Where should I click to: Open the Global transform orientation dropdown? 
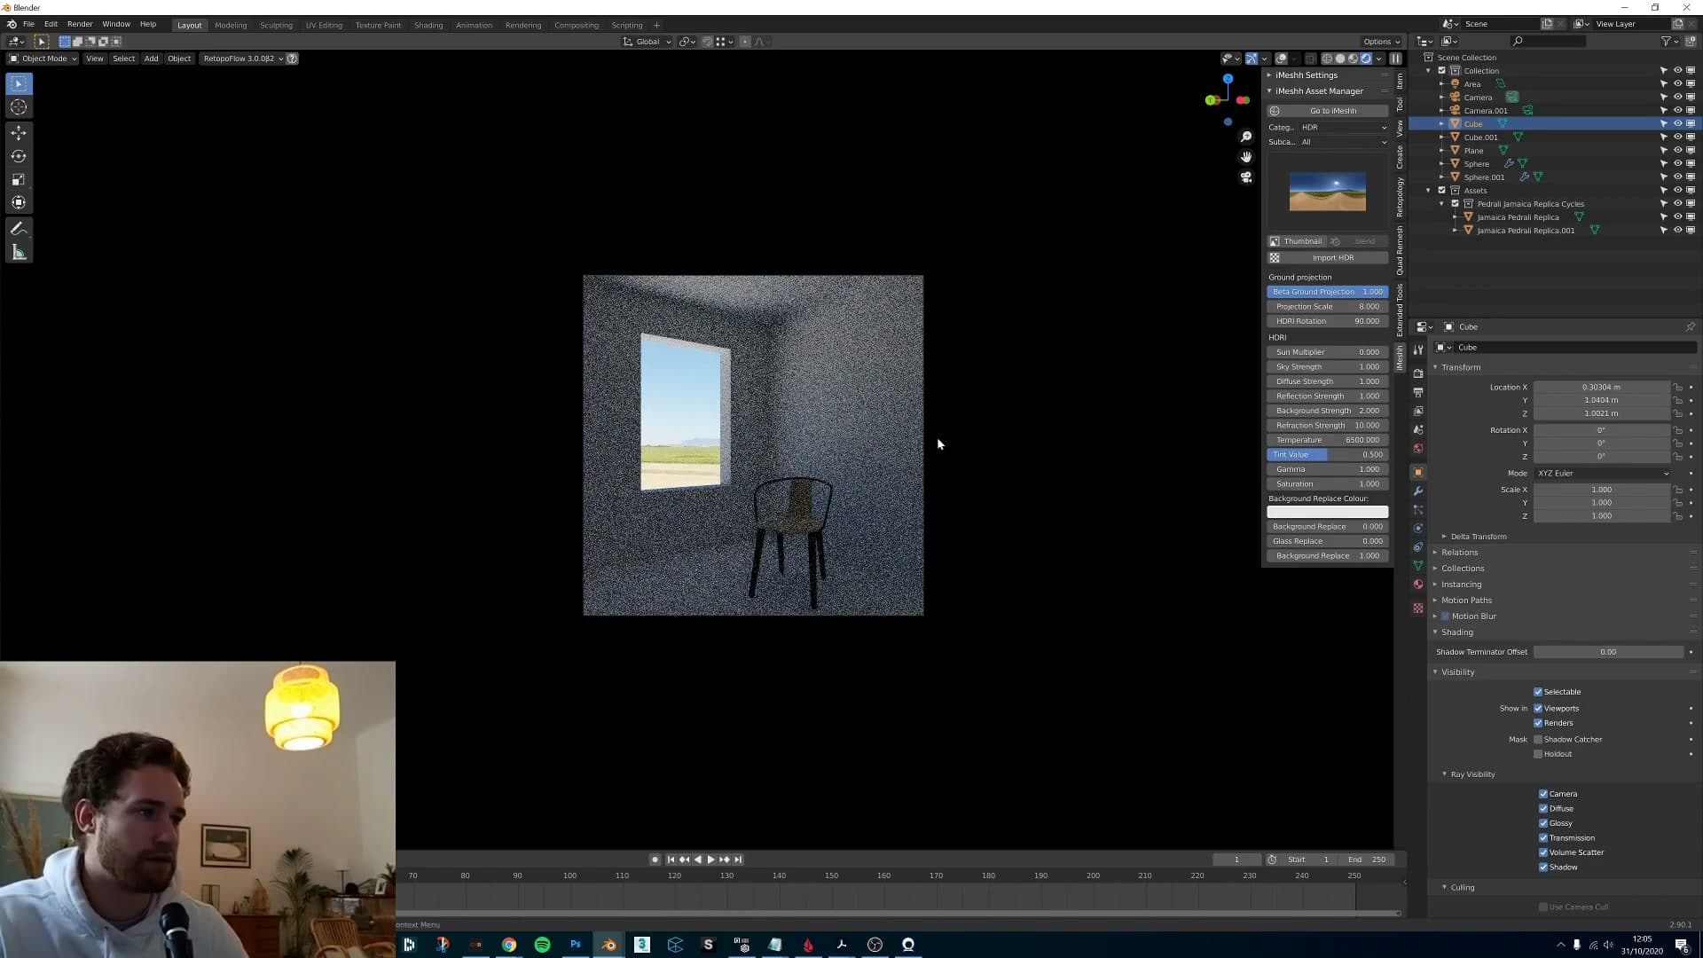coord(647,42)
